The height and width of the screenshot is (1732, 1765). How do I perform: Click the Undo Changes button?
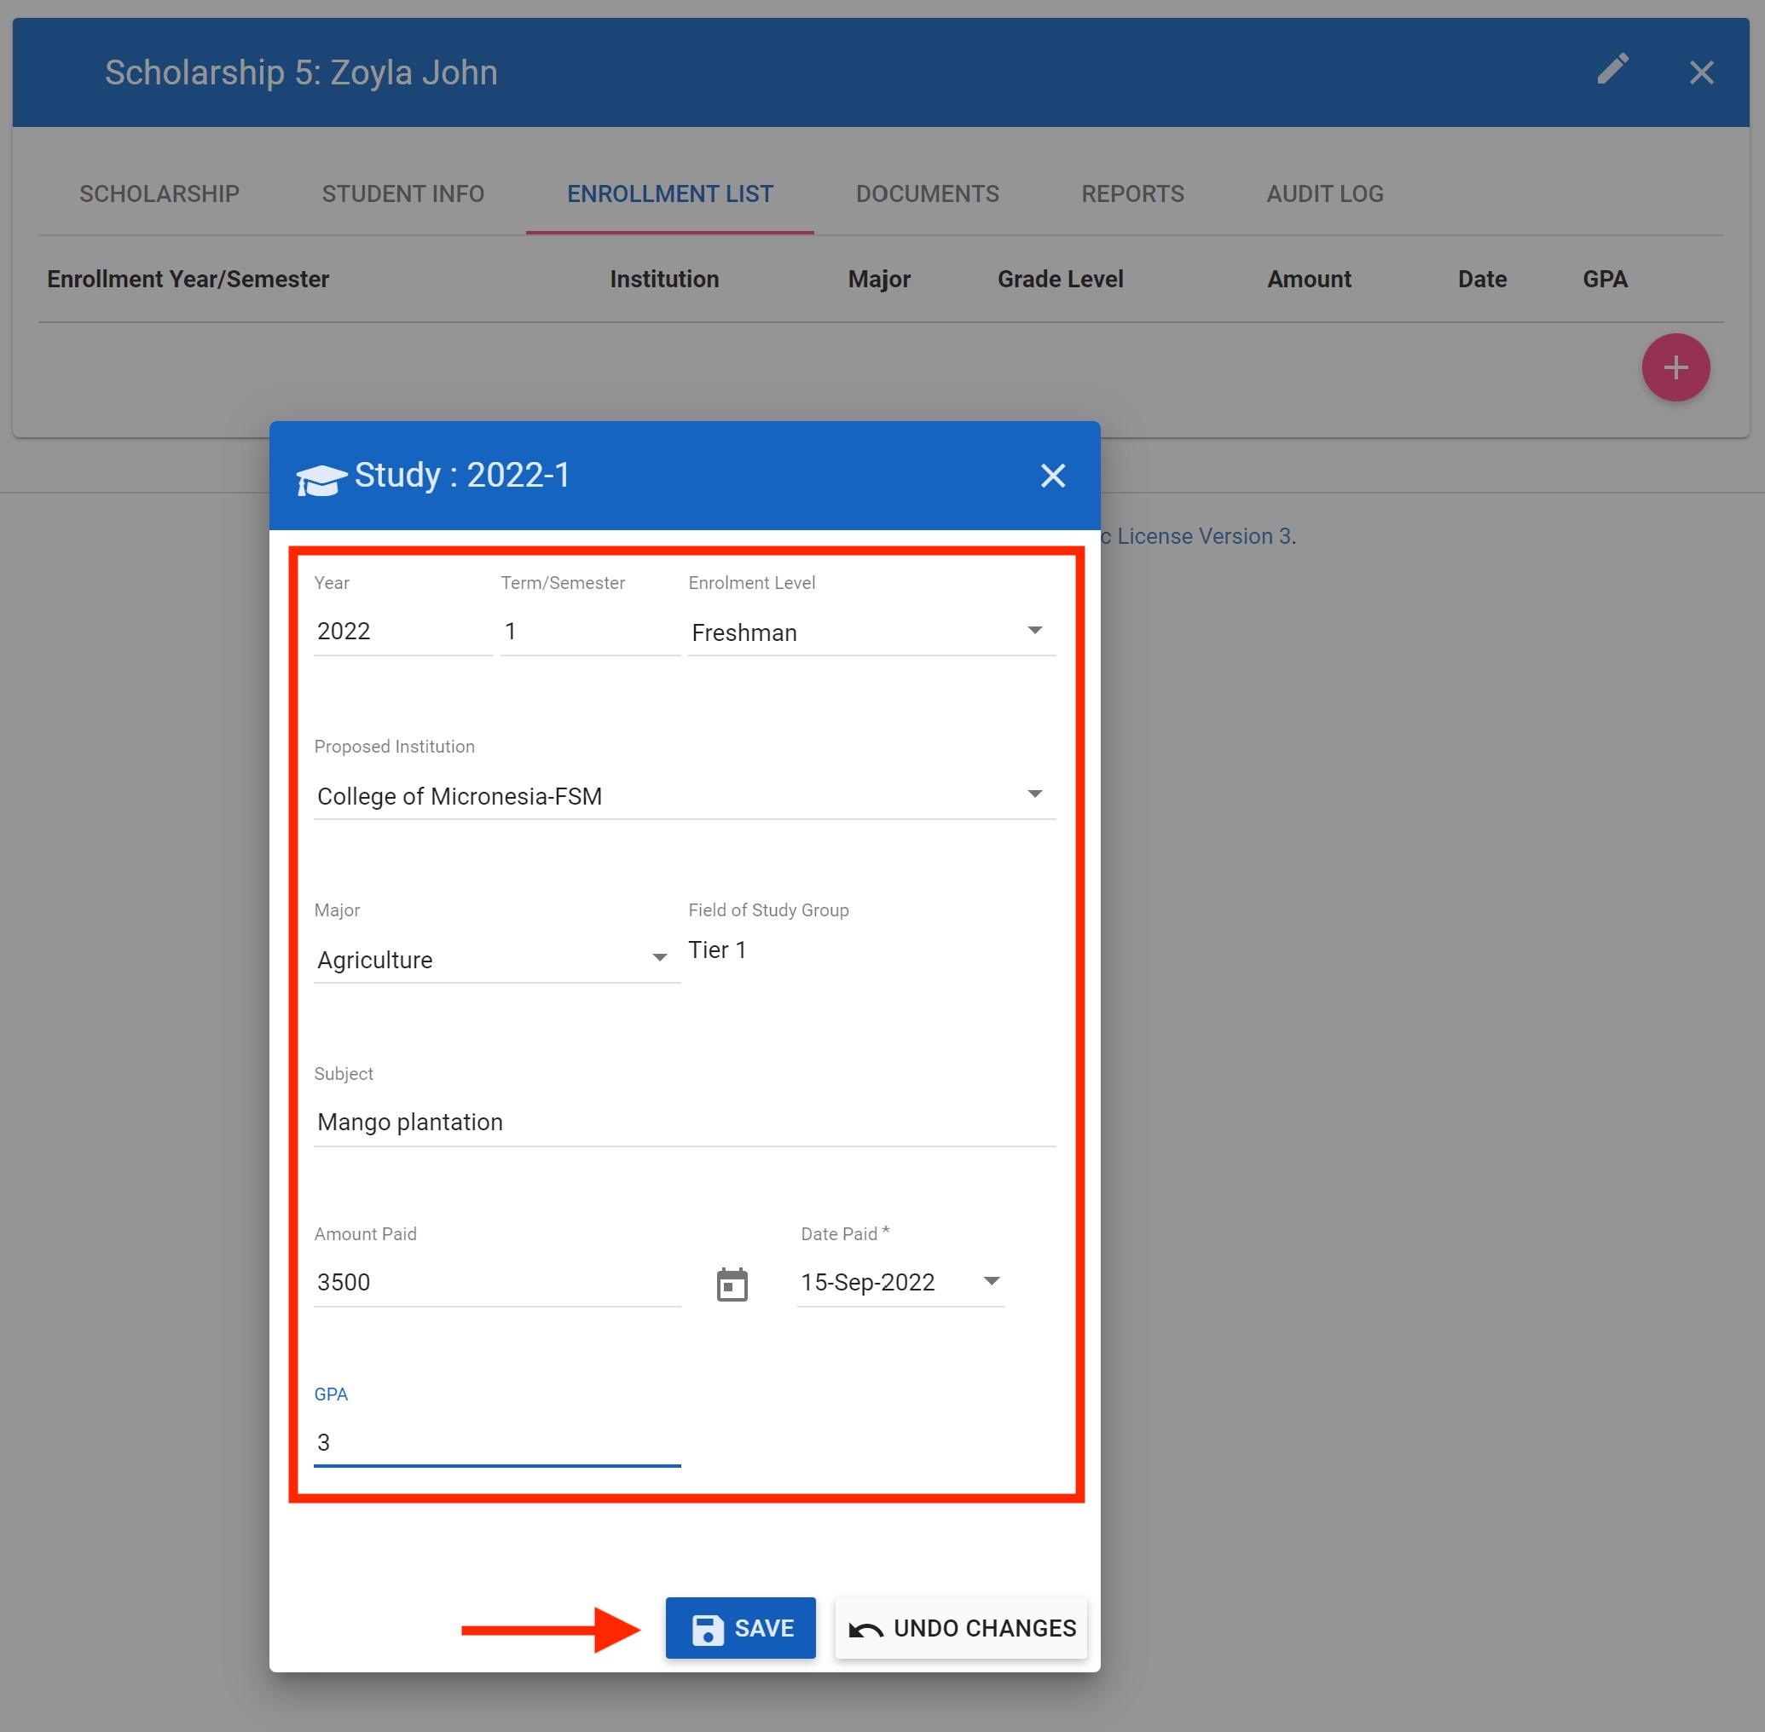961,1627
